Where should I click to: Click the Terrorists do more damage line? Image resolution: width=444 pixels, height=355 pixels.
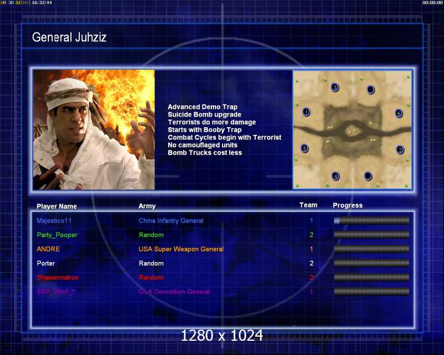click(212, 122)
